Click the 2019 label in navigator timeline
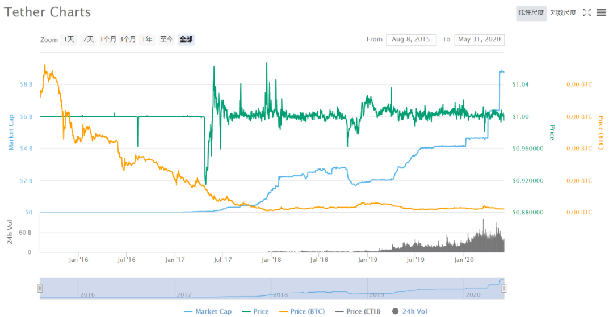This screenshot has height=317, width=613. point(377,295)
